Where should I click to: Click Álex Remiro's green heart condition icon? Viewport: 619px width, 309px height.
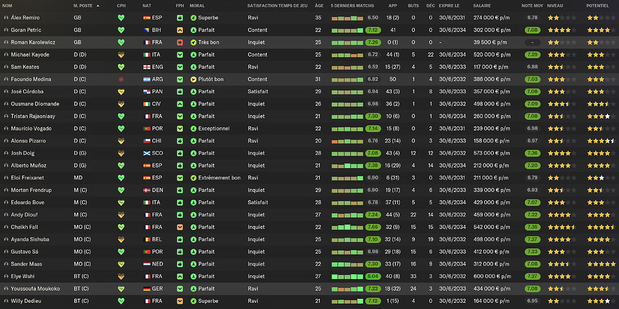point(122,18)
